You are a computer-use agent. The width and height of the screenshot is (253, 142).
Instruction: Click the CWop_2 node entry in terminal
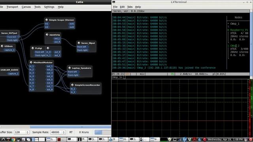235,46
